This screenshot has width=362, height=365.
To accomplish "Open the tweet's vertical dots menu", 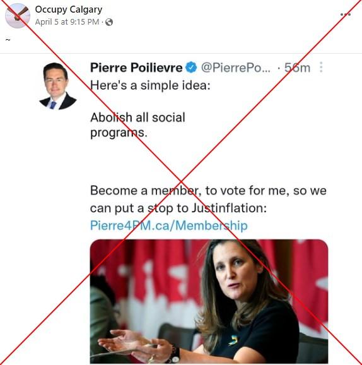I will pyautogui.click(x=321, y=68).
